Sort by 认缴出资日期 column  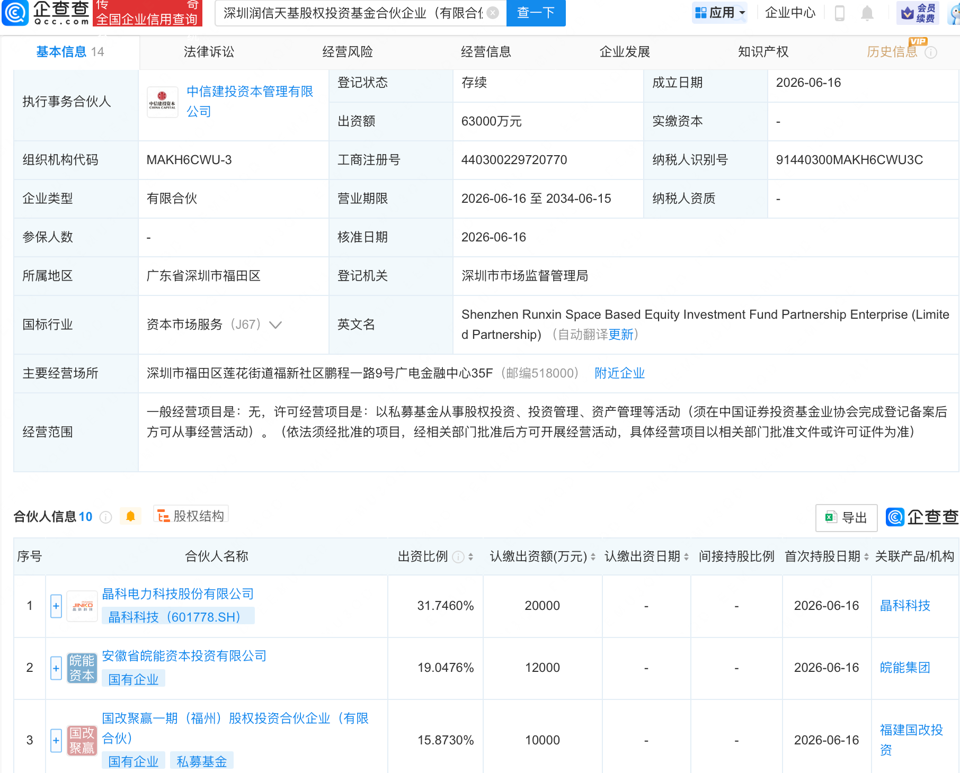click(x=686, y=557)
